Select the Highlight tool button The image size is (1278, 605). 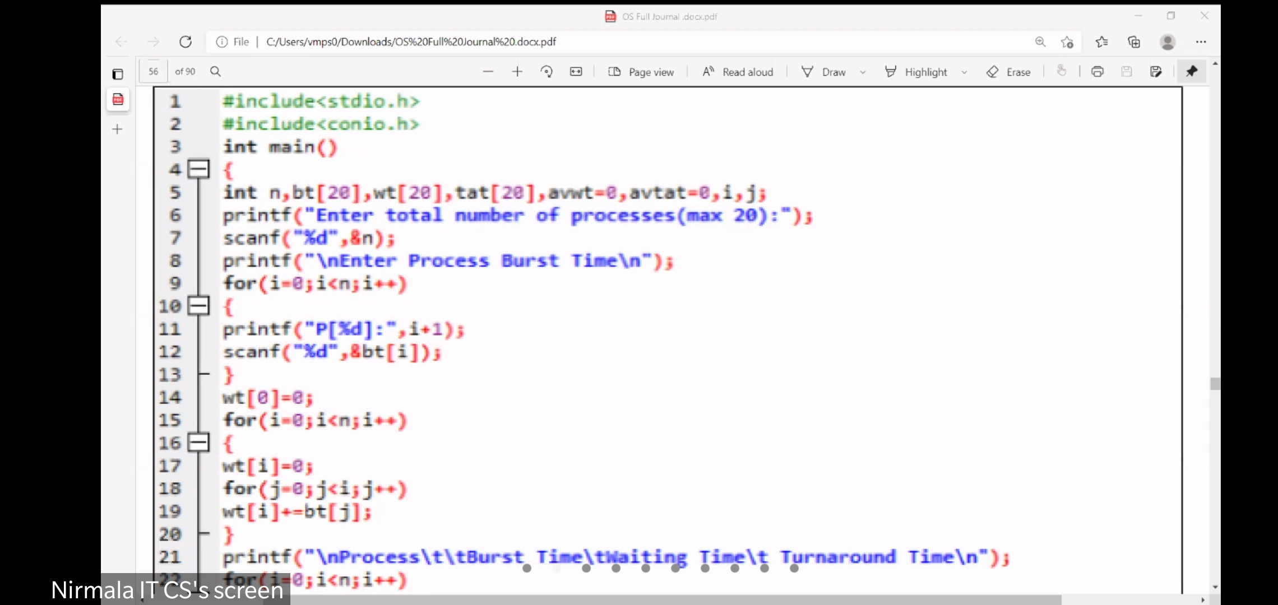916,72
